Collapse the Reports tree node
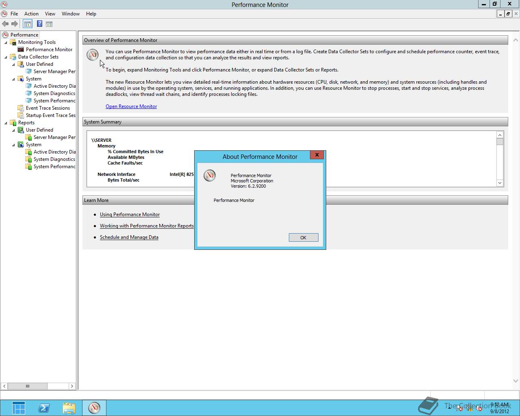The width and height of the screenshot is (520, 416). [6, 123]
